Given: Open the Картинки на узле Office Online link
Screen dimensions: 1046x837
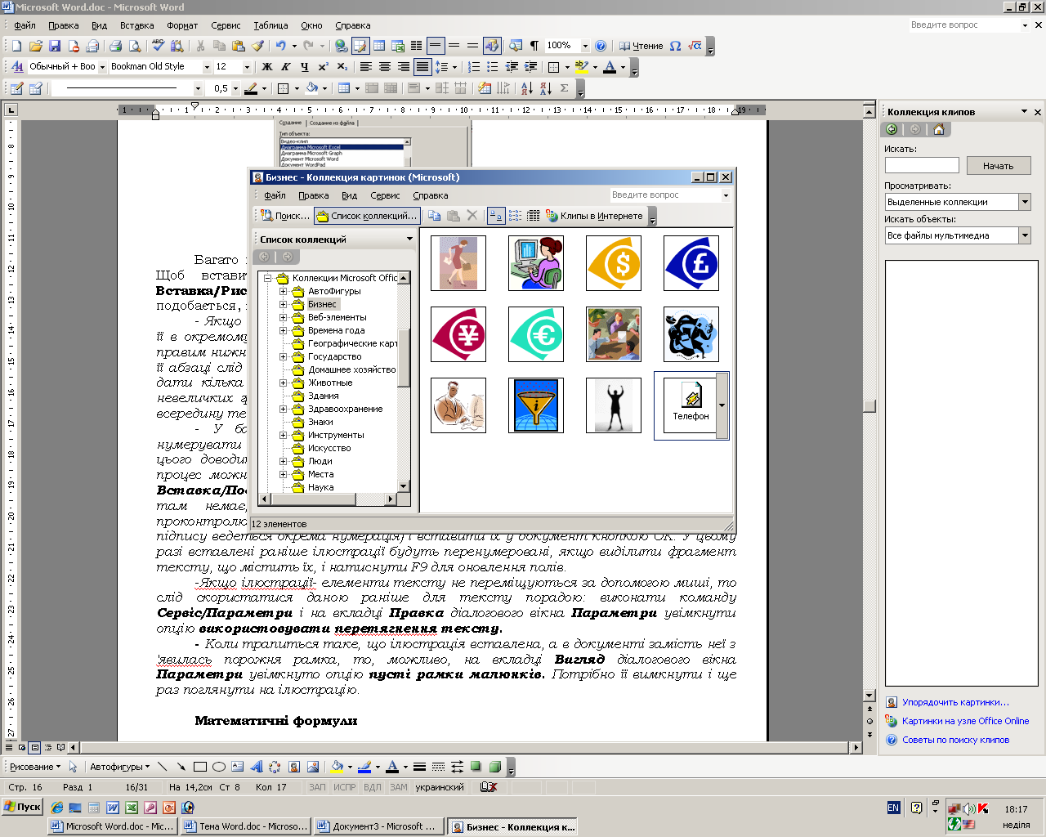Looking at the screenshot, I should (965, 721).
